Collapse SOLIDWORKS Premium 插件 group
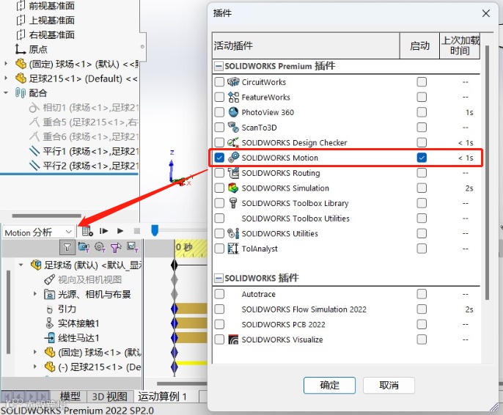Image resolution: width=503 pixels, height=415 pixels. pos(219,67)
